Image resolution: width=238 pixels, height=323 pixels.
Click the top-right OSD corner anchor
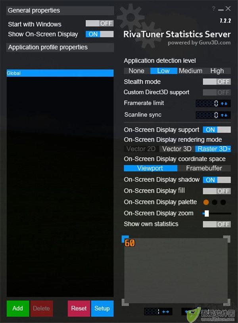[227, 239]
